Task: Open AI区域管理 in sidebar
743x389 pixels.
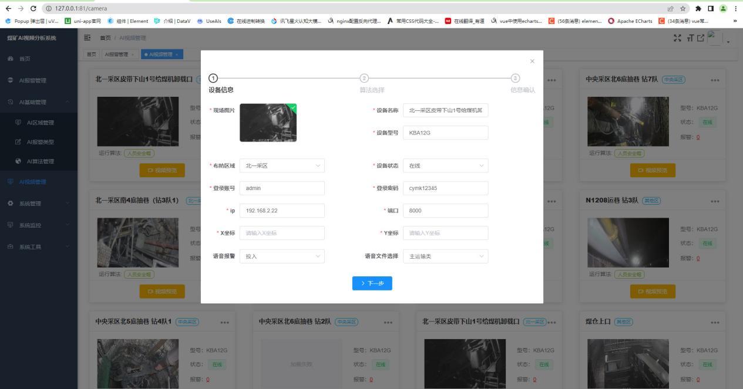Action: 40,122
